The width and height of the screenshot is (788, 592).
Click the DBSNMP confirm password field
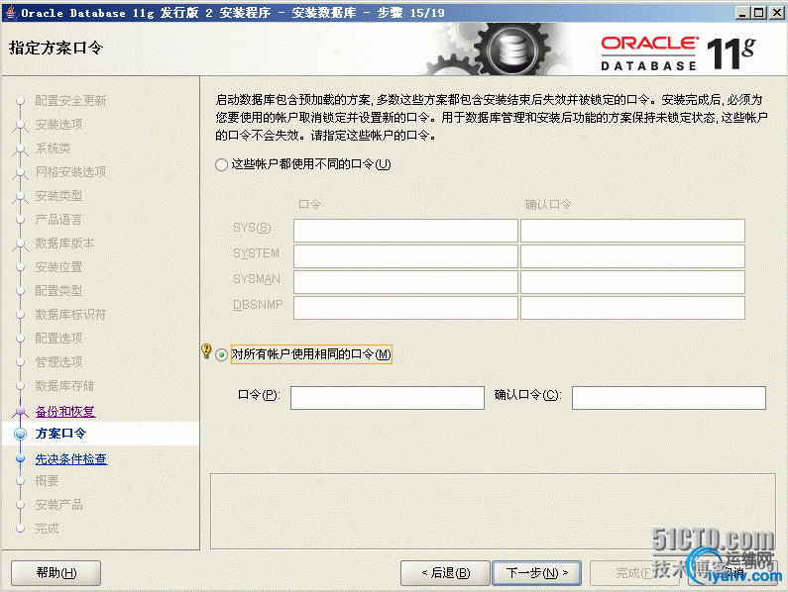tap(632, 307)
